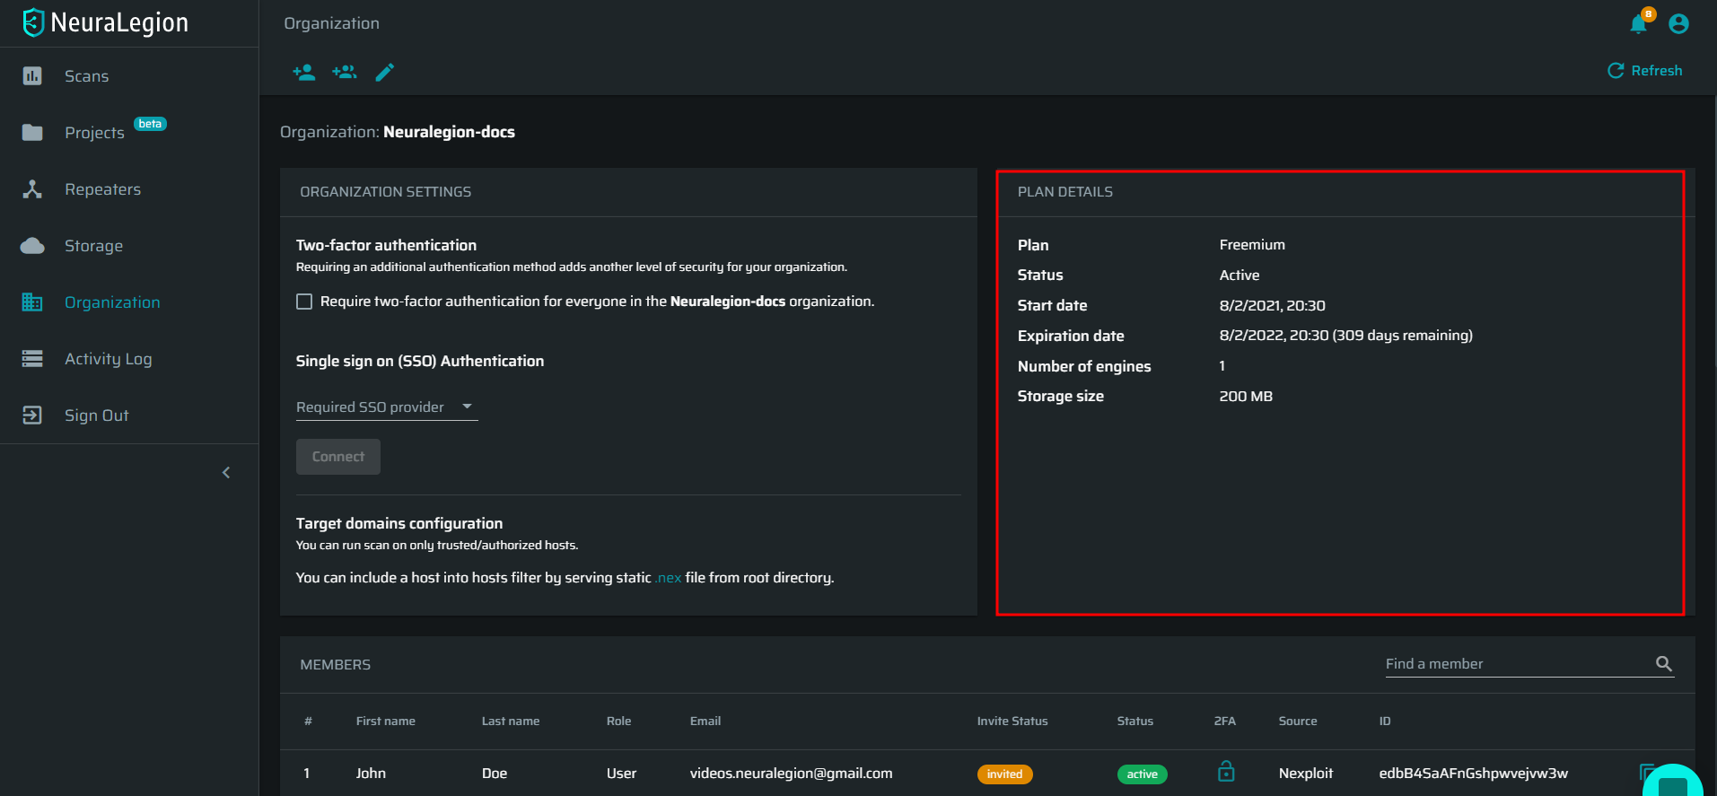This screenshot has width=1717, height=796.
Task: Click the Refresh button
Action: click(x=1644, y=71)
